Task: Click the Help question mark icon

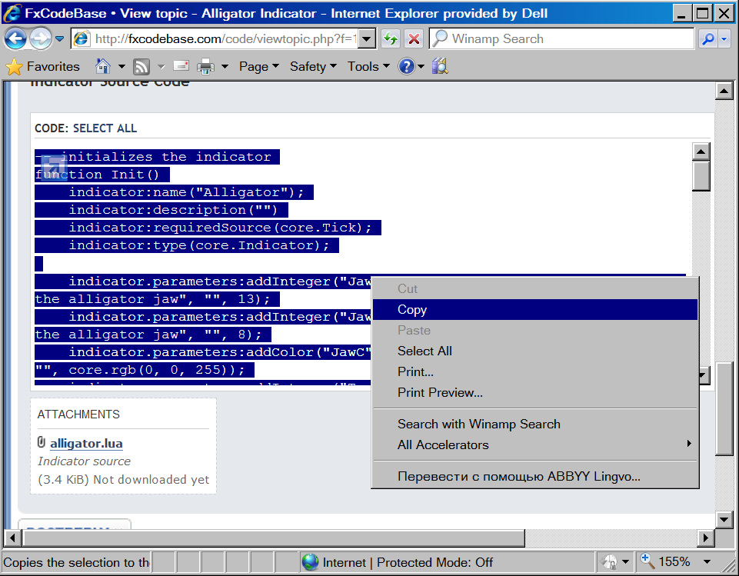Action: point(406,66)
